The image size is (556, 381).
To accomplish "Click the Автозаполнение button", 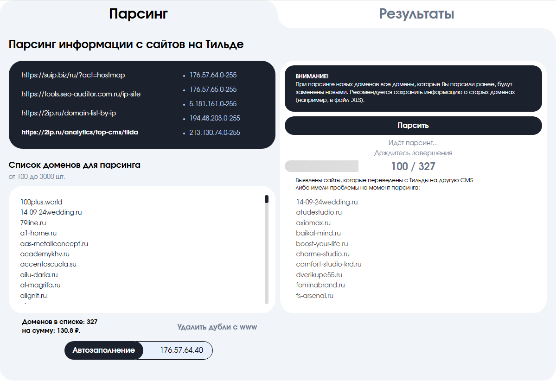I will click(x=103, y=350).
